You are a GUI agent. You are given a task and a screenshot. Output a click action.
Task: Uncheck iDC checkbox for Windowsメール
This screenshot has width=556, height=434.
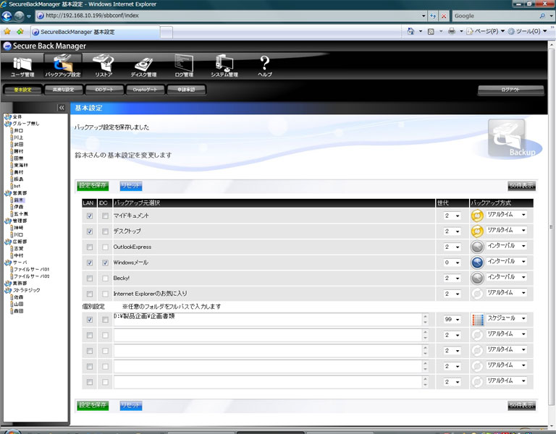coord(105,263)
